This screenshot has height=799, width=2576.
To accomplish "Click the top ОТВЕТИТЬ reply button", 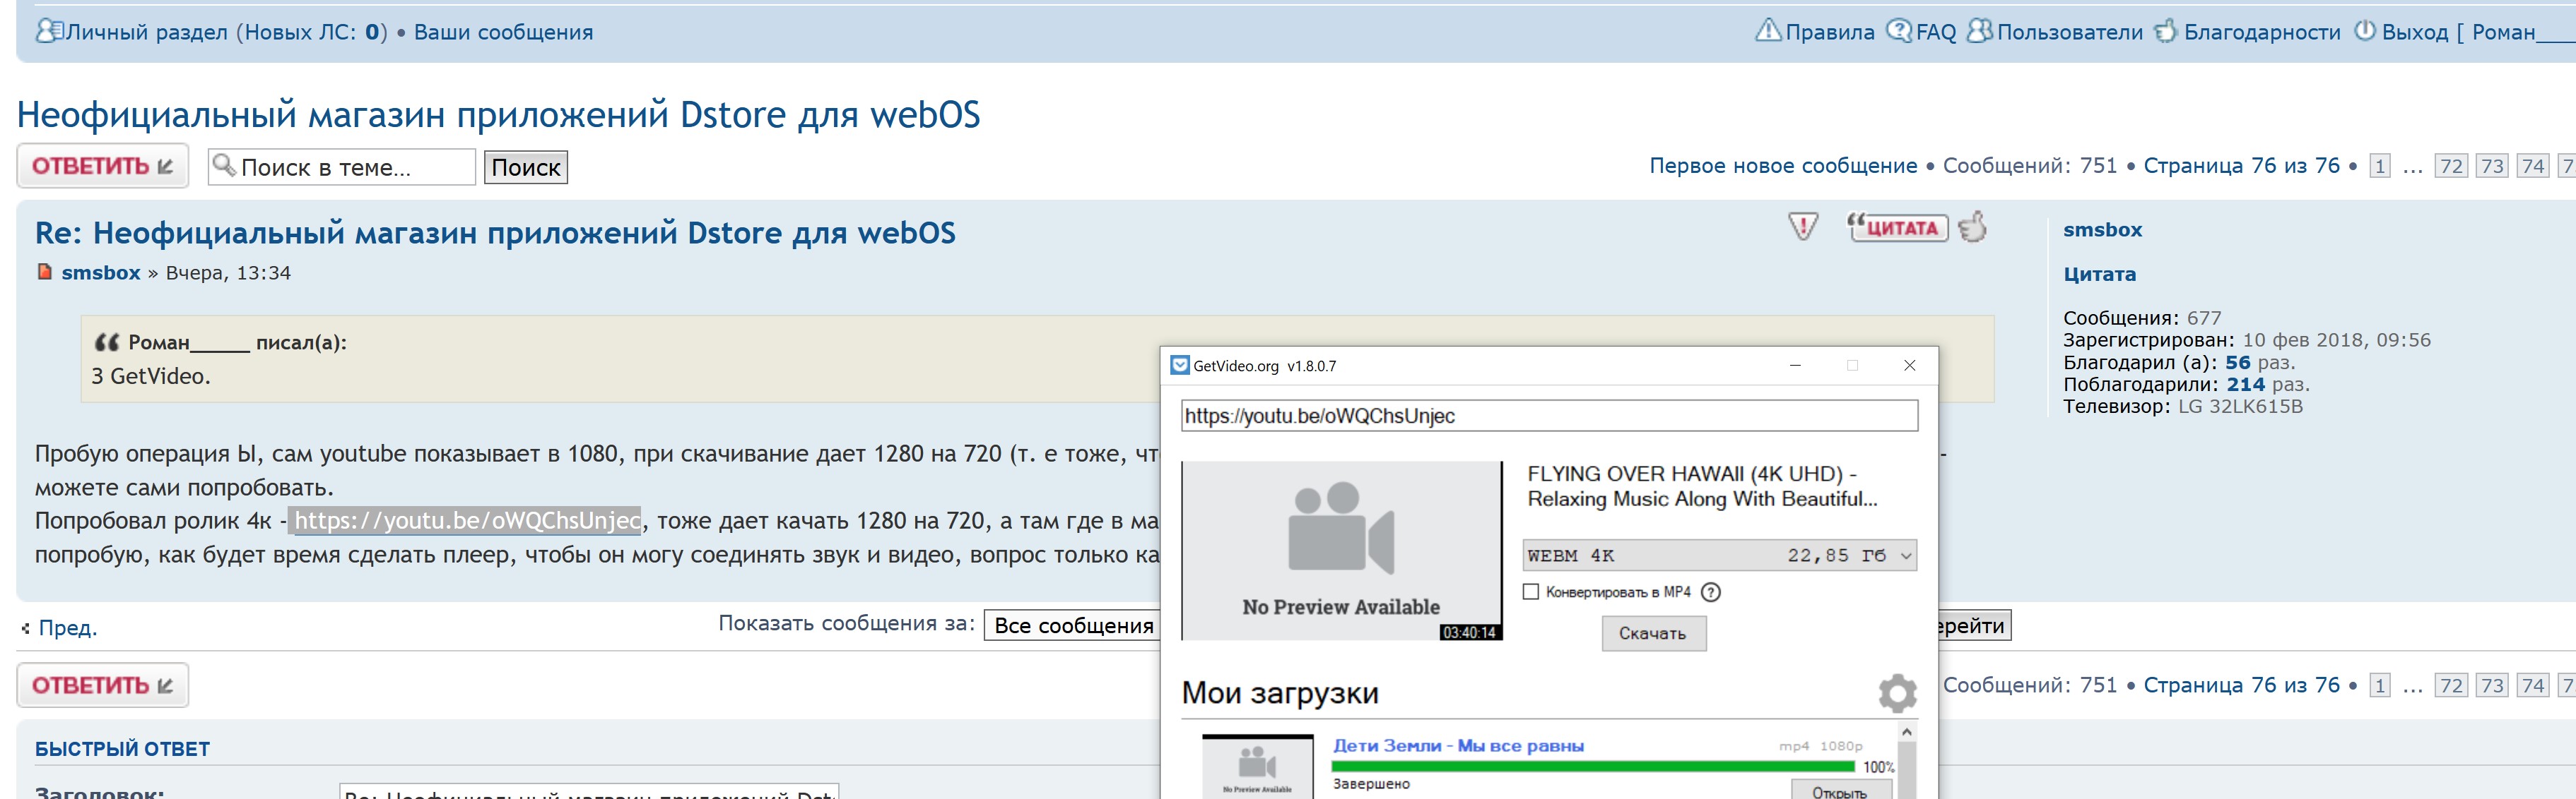I will pos(102,166).
